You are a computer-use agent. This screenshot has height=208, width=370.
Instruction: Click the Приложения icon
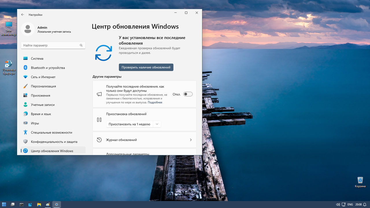click(25, 95)
